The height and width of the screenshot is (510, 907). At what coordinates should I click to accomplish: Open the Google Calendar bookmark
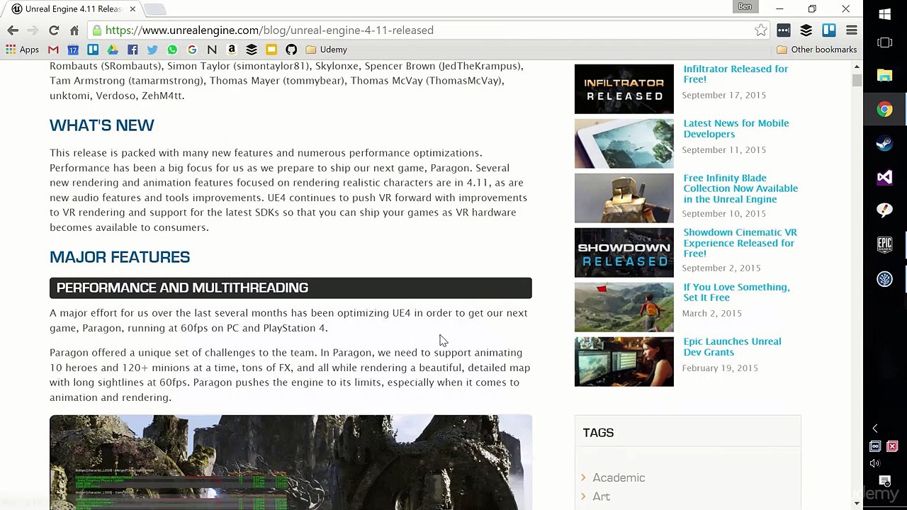[x=73, y=50]
